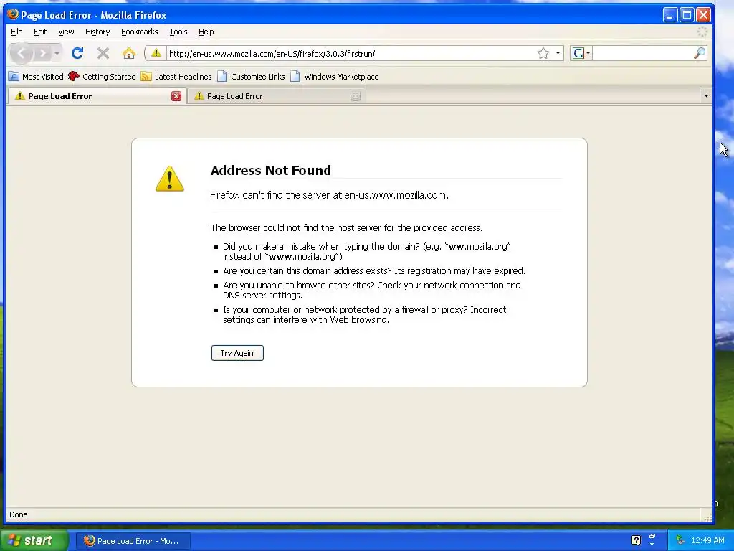Open the recent pages history dropdown
This screenshot has height=551, width=734.
57,53
